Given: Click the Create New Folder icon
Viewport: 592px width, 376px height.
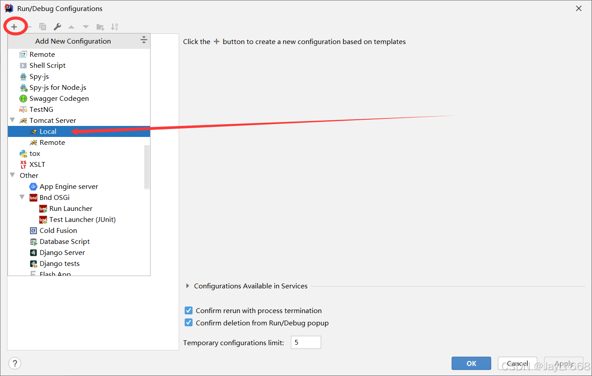Looking at the screenshot, I should pos(100,27).
